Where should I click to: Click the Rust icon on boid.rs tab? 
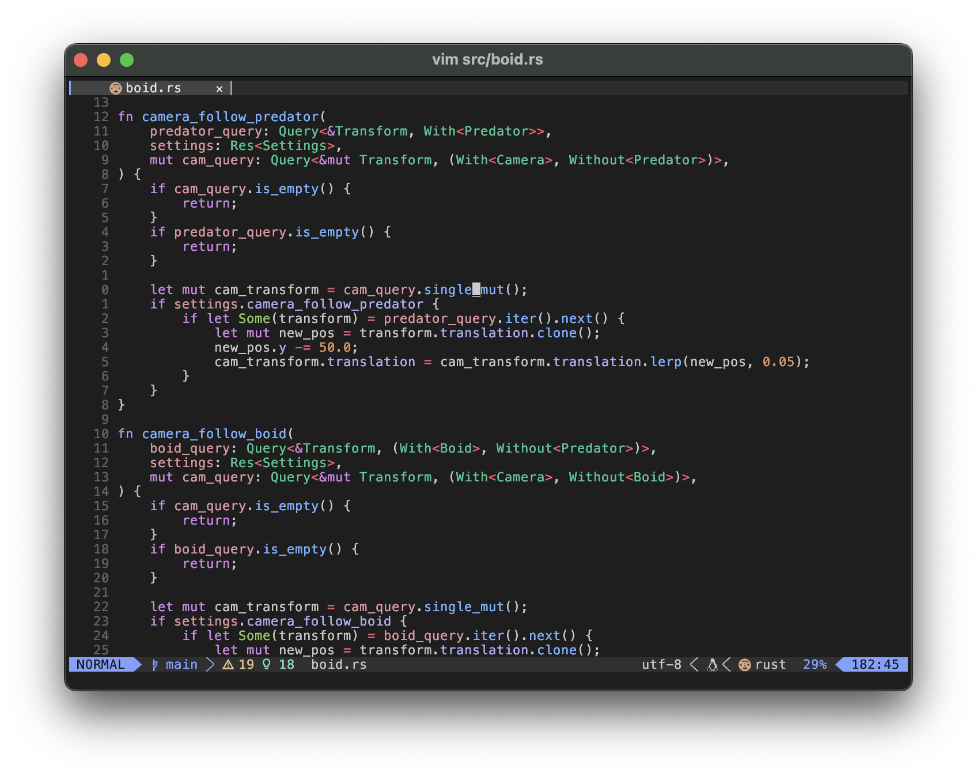point(116,88)
